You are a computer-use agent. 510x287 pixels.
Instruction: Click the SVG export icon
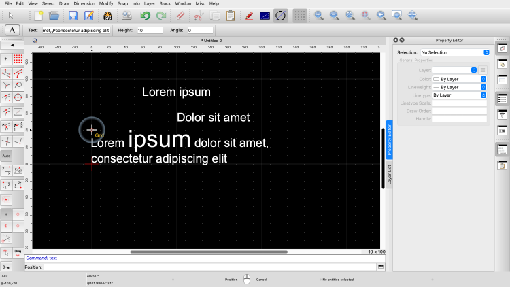coord(107,16)
